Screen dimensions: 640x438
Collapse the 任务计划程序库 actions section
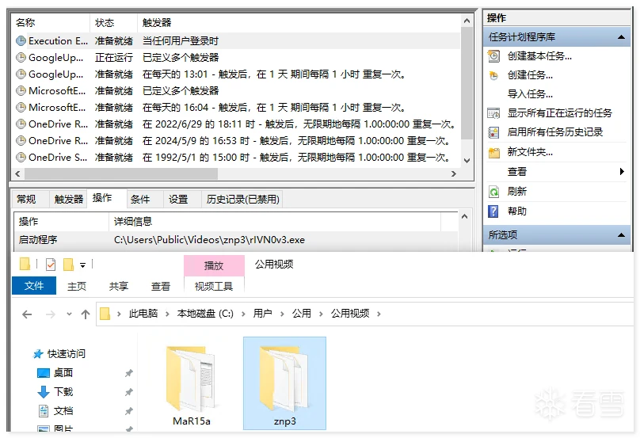(x=621, y=37)
